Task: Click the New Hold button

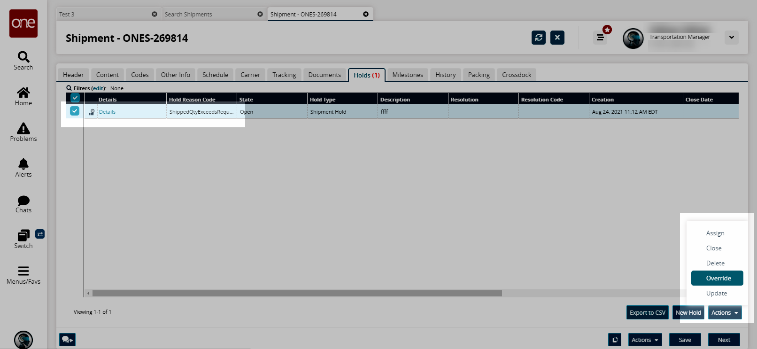Action: 688,312
